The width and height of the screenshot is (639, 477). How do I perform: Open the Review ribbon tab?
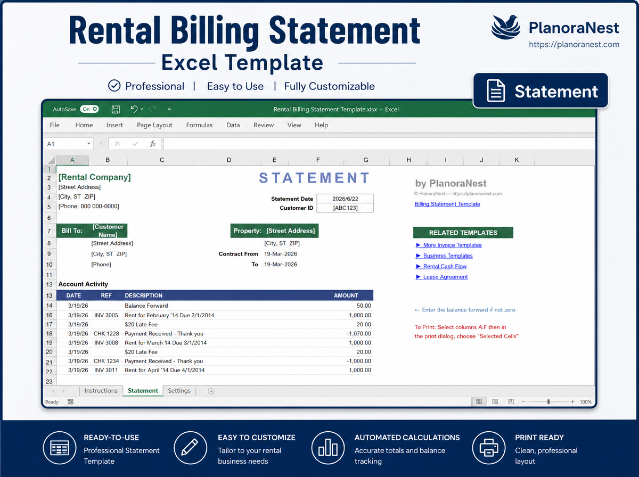coord(264,125)
